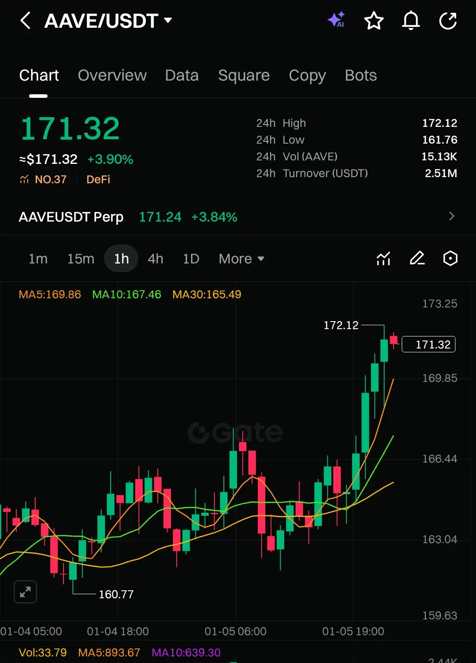Select the 1h timeframe
Screen dimensions: 476x663
click(121, 259)
